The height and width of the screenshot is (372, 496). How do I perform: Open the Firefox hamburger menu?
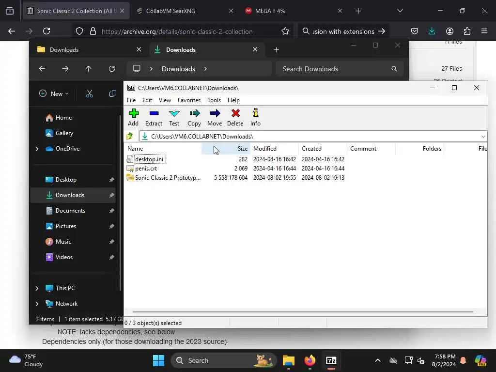pos(484,31)
